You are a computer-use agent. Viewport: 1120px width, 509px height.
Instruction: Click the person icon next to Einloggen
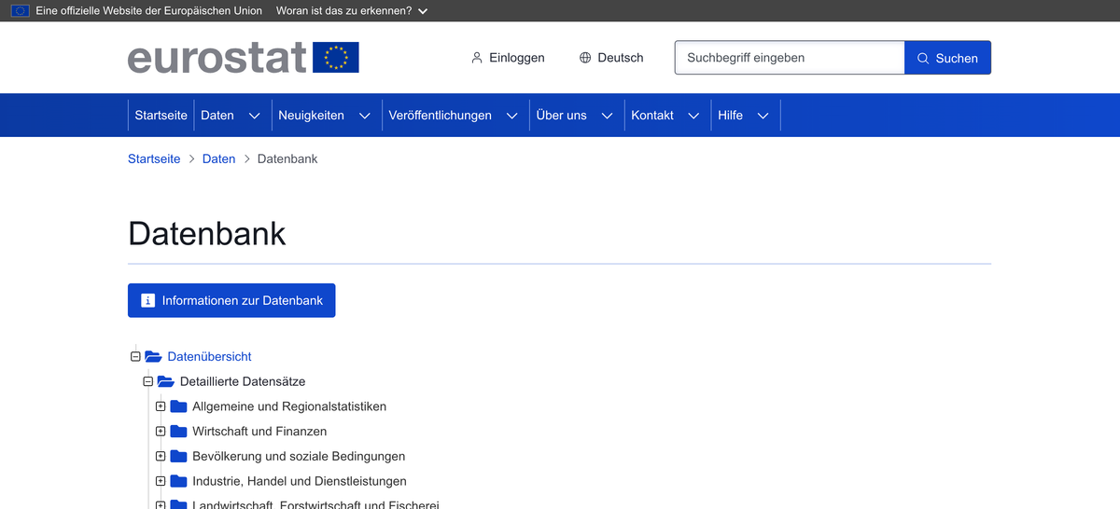pyautogui.click(x=477, y=58)
